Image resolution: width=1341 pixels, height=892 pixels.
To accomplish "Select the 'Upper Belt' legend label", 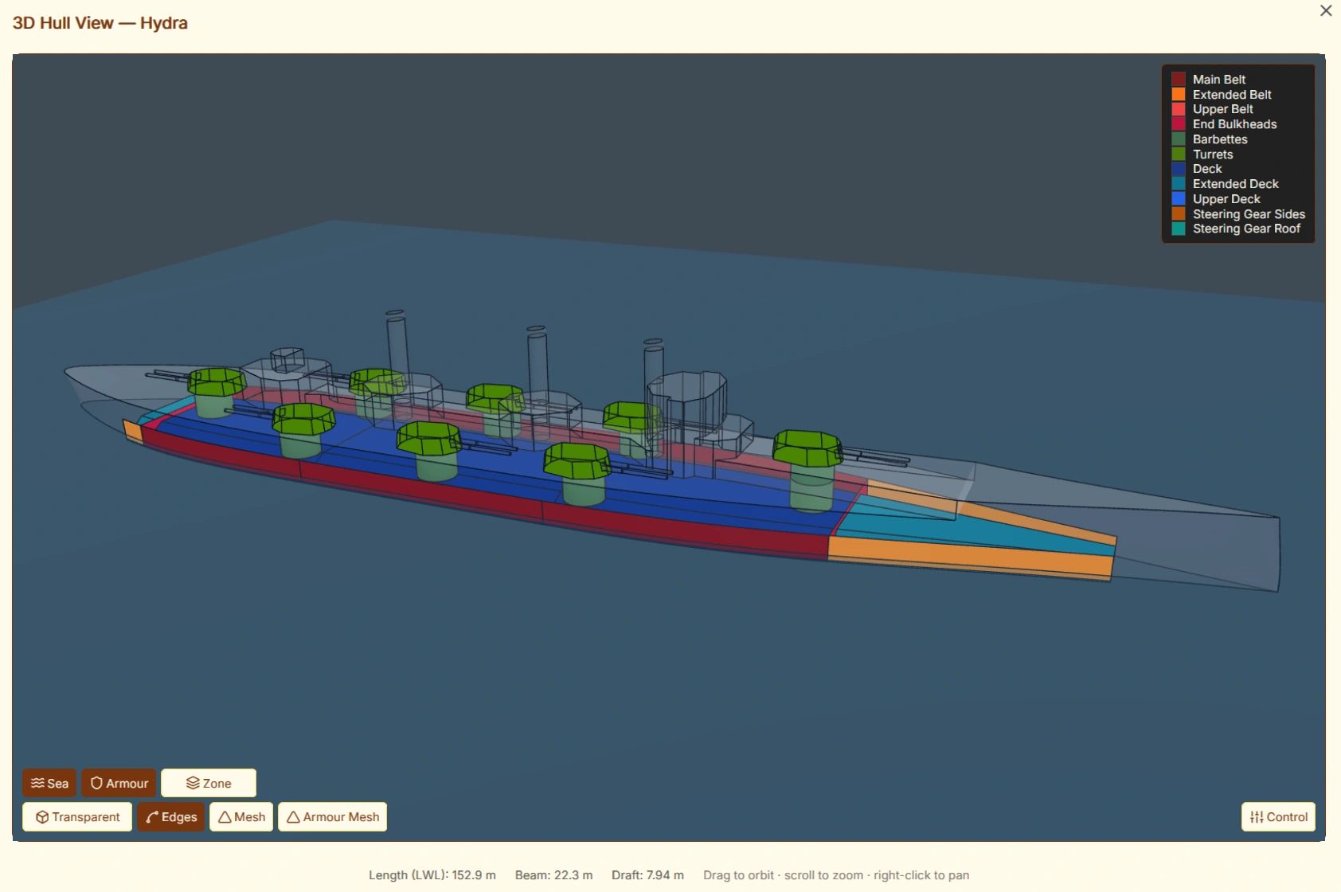I will [x=1223, y=109].
